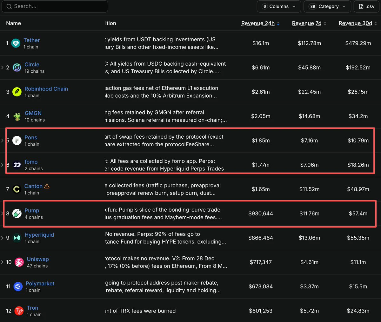Open the Circle protocol link
The width and height of the screenshot is (381, 322).
(x=32, y=64)
